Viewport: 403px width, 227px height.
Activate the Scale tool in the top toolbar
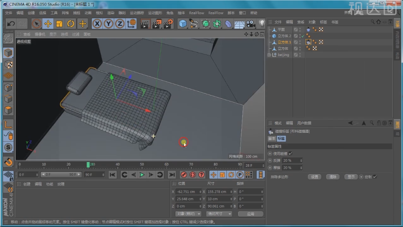click(59, 24)
